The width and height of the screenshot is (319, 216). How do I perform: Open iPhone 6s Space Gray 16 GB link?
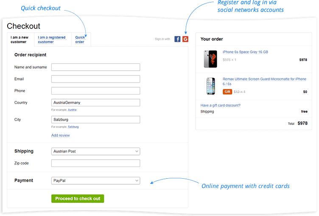pos(245,52)
